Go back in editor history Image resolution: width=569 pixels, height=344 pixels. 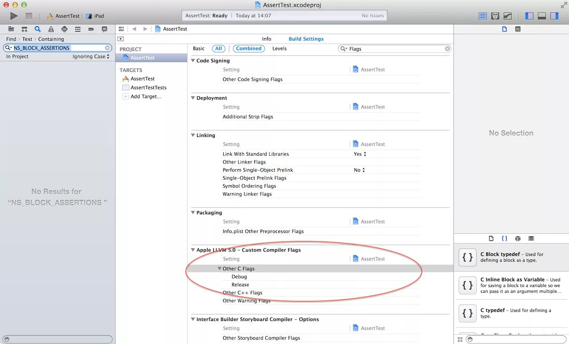click(x=134, y=29)
